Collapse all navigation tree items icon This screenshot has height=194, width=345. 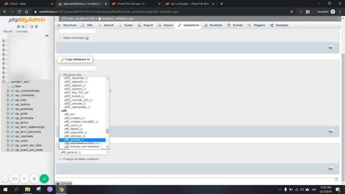click(47, 36)
